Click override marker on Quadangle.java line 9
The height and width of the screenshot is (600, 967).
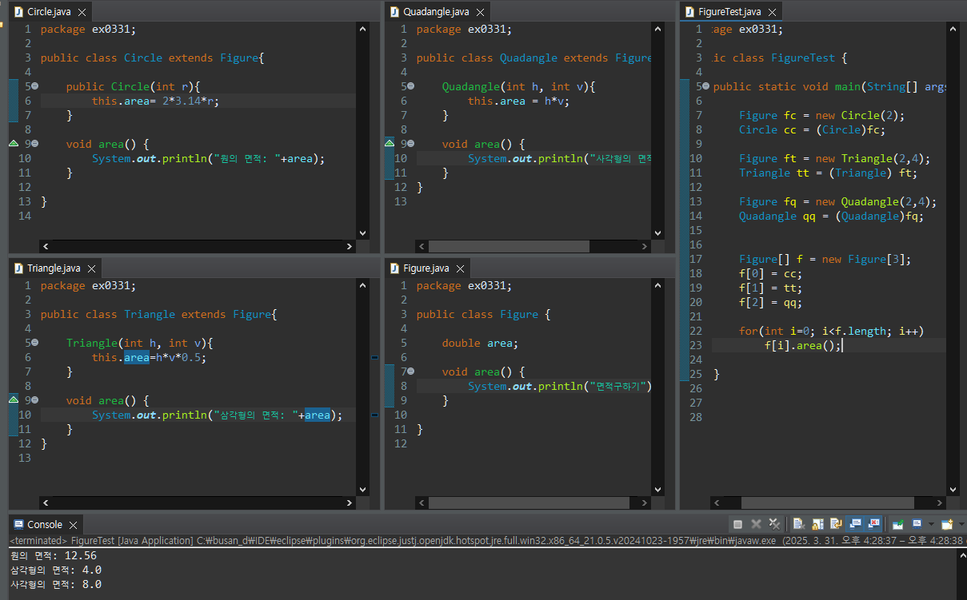(390, 144)
